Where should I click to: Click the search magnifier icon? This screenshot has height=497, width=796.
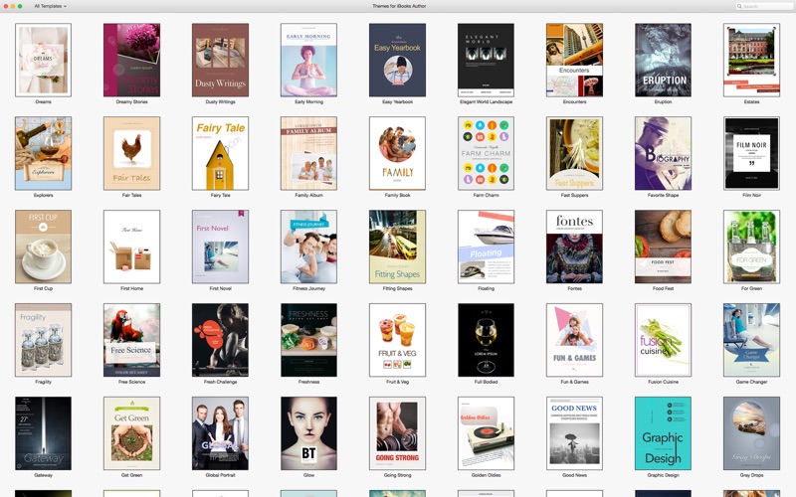point(739,6)
